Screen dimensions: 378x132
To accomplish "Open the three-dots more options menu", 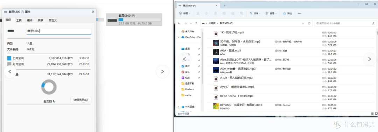I will click(x=300, y=14).
